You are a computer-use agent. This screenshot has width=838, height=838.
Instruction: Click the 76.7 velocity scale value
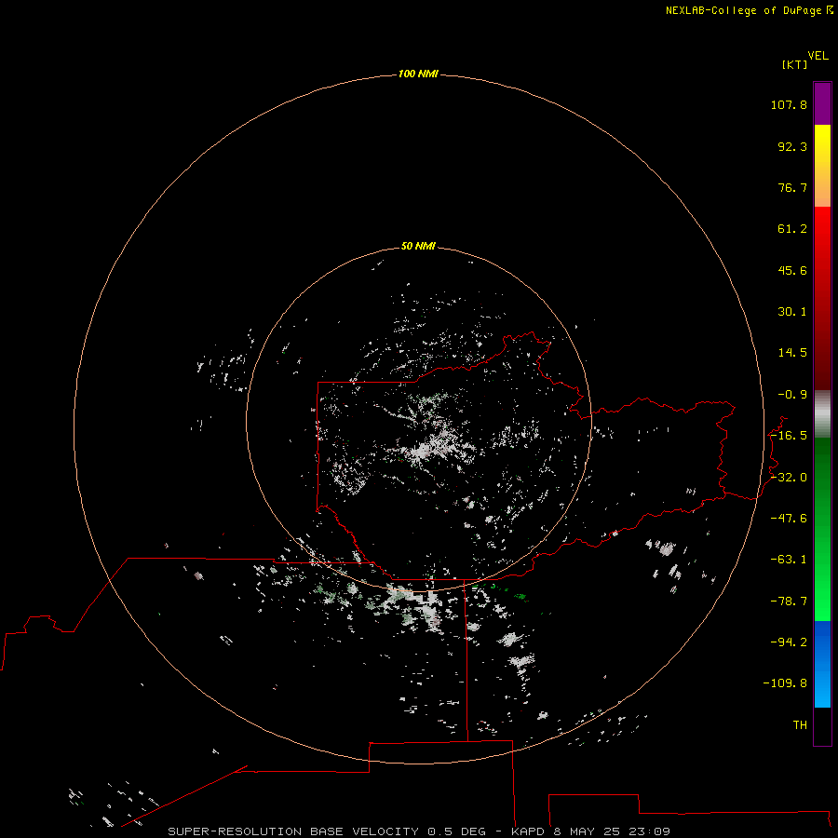(x=792, y=187)
